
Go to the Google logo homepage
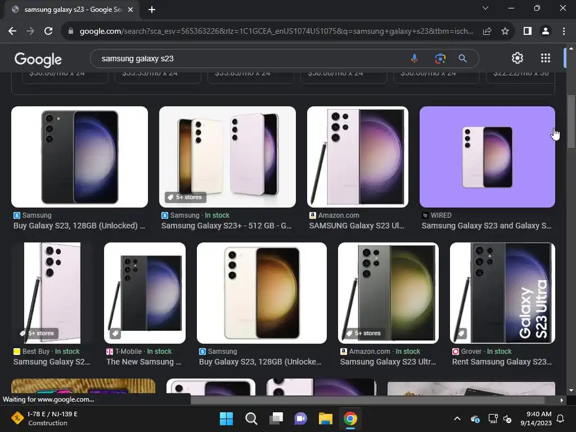(38, 59)
